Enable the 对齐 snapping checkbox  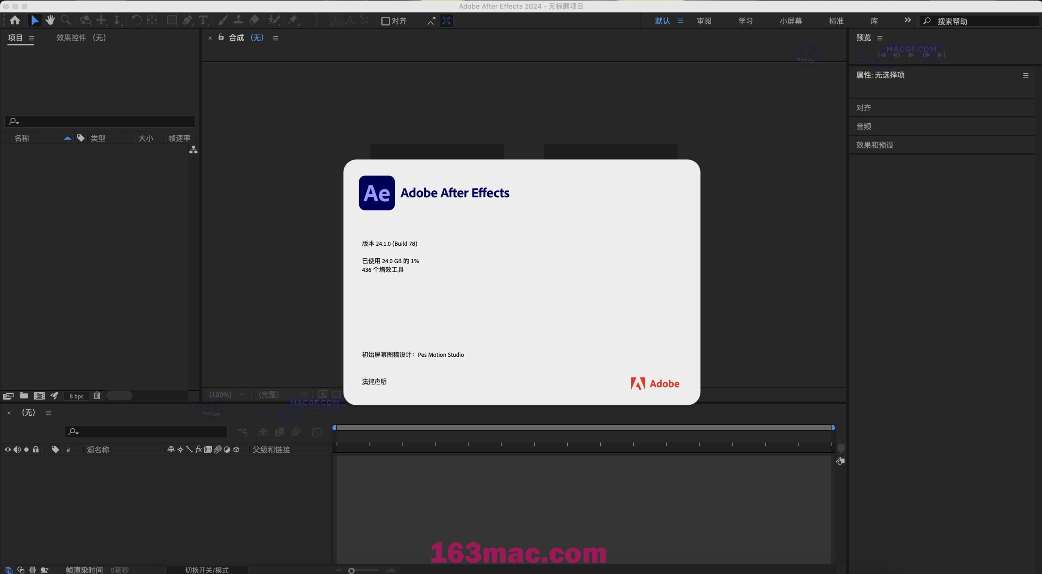coord(385,21)
